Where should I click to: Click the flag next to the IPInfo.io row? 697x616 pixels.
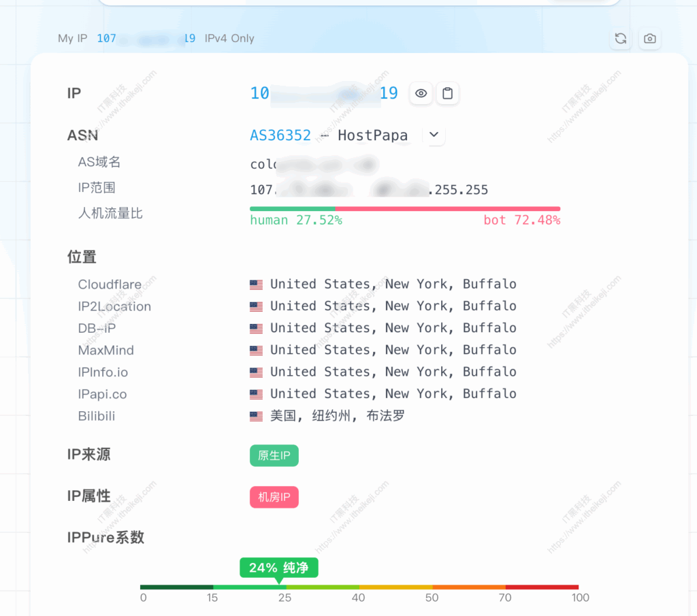click(256, 372)
